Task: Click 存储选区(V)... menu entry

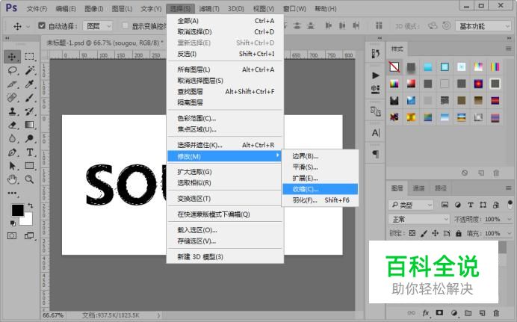Action: tap(226, 241)
